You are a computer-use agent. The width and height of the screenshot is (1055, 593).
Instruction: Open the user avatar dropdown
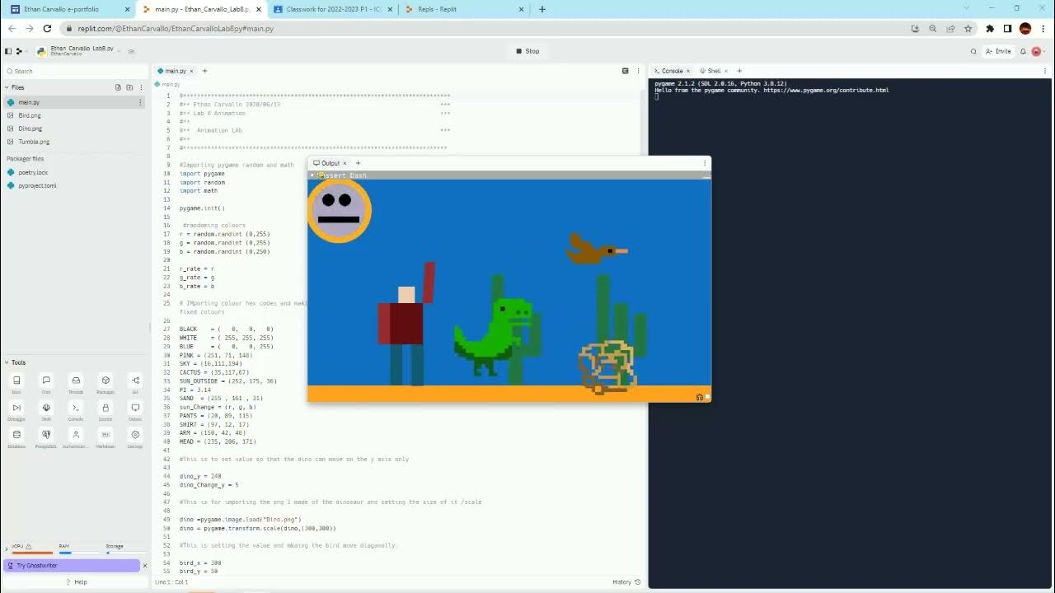click(1038, 51)
